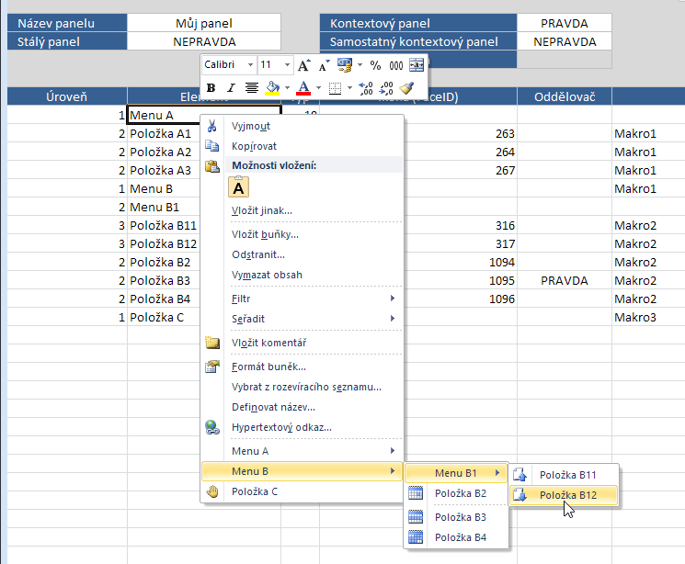Select the PRAVDA cell next to Kontextový panel
This screenshot has height=564, width=685.
click(564, 23)
